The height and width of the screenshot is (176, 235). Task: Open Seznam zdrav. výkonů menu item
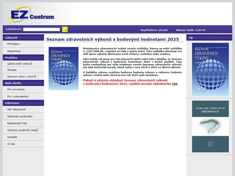22,77
